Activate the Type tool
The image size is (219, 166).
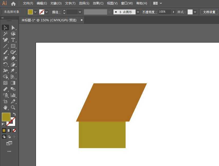click(x=13, y=40)
